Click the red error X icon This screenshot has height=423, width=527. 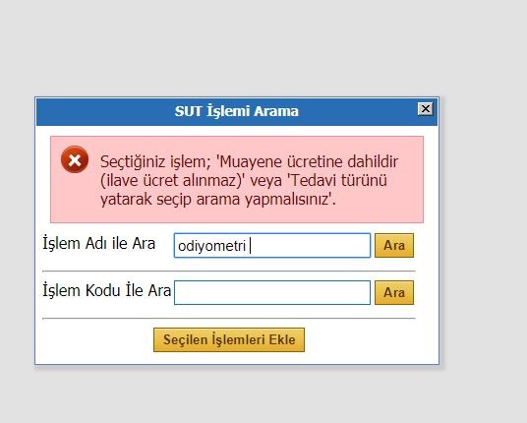(75, 159)
